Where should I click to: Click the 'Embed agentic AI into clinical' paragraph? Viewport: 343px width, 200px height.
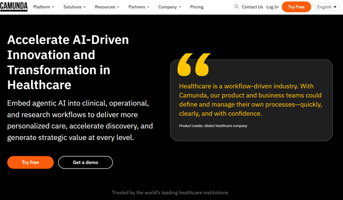(80, 120)
